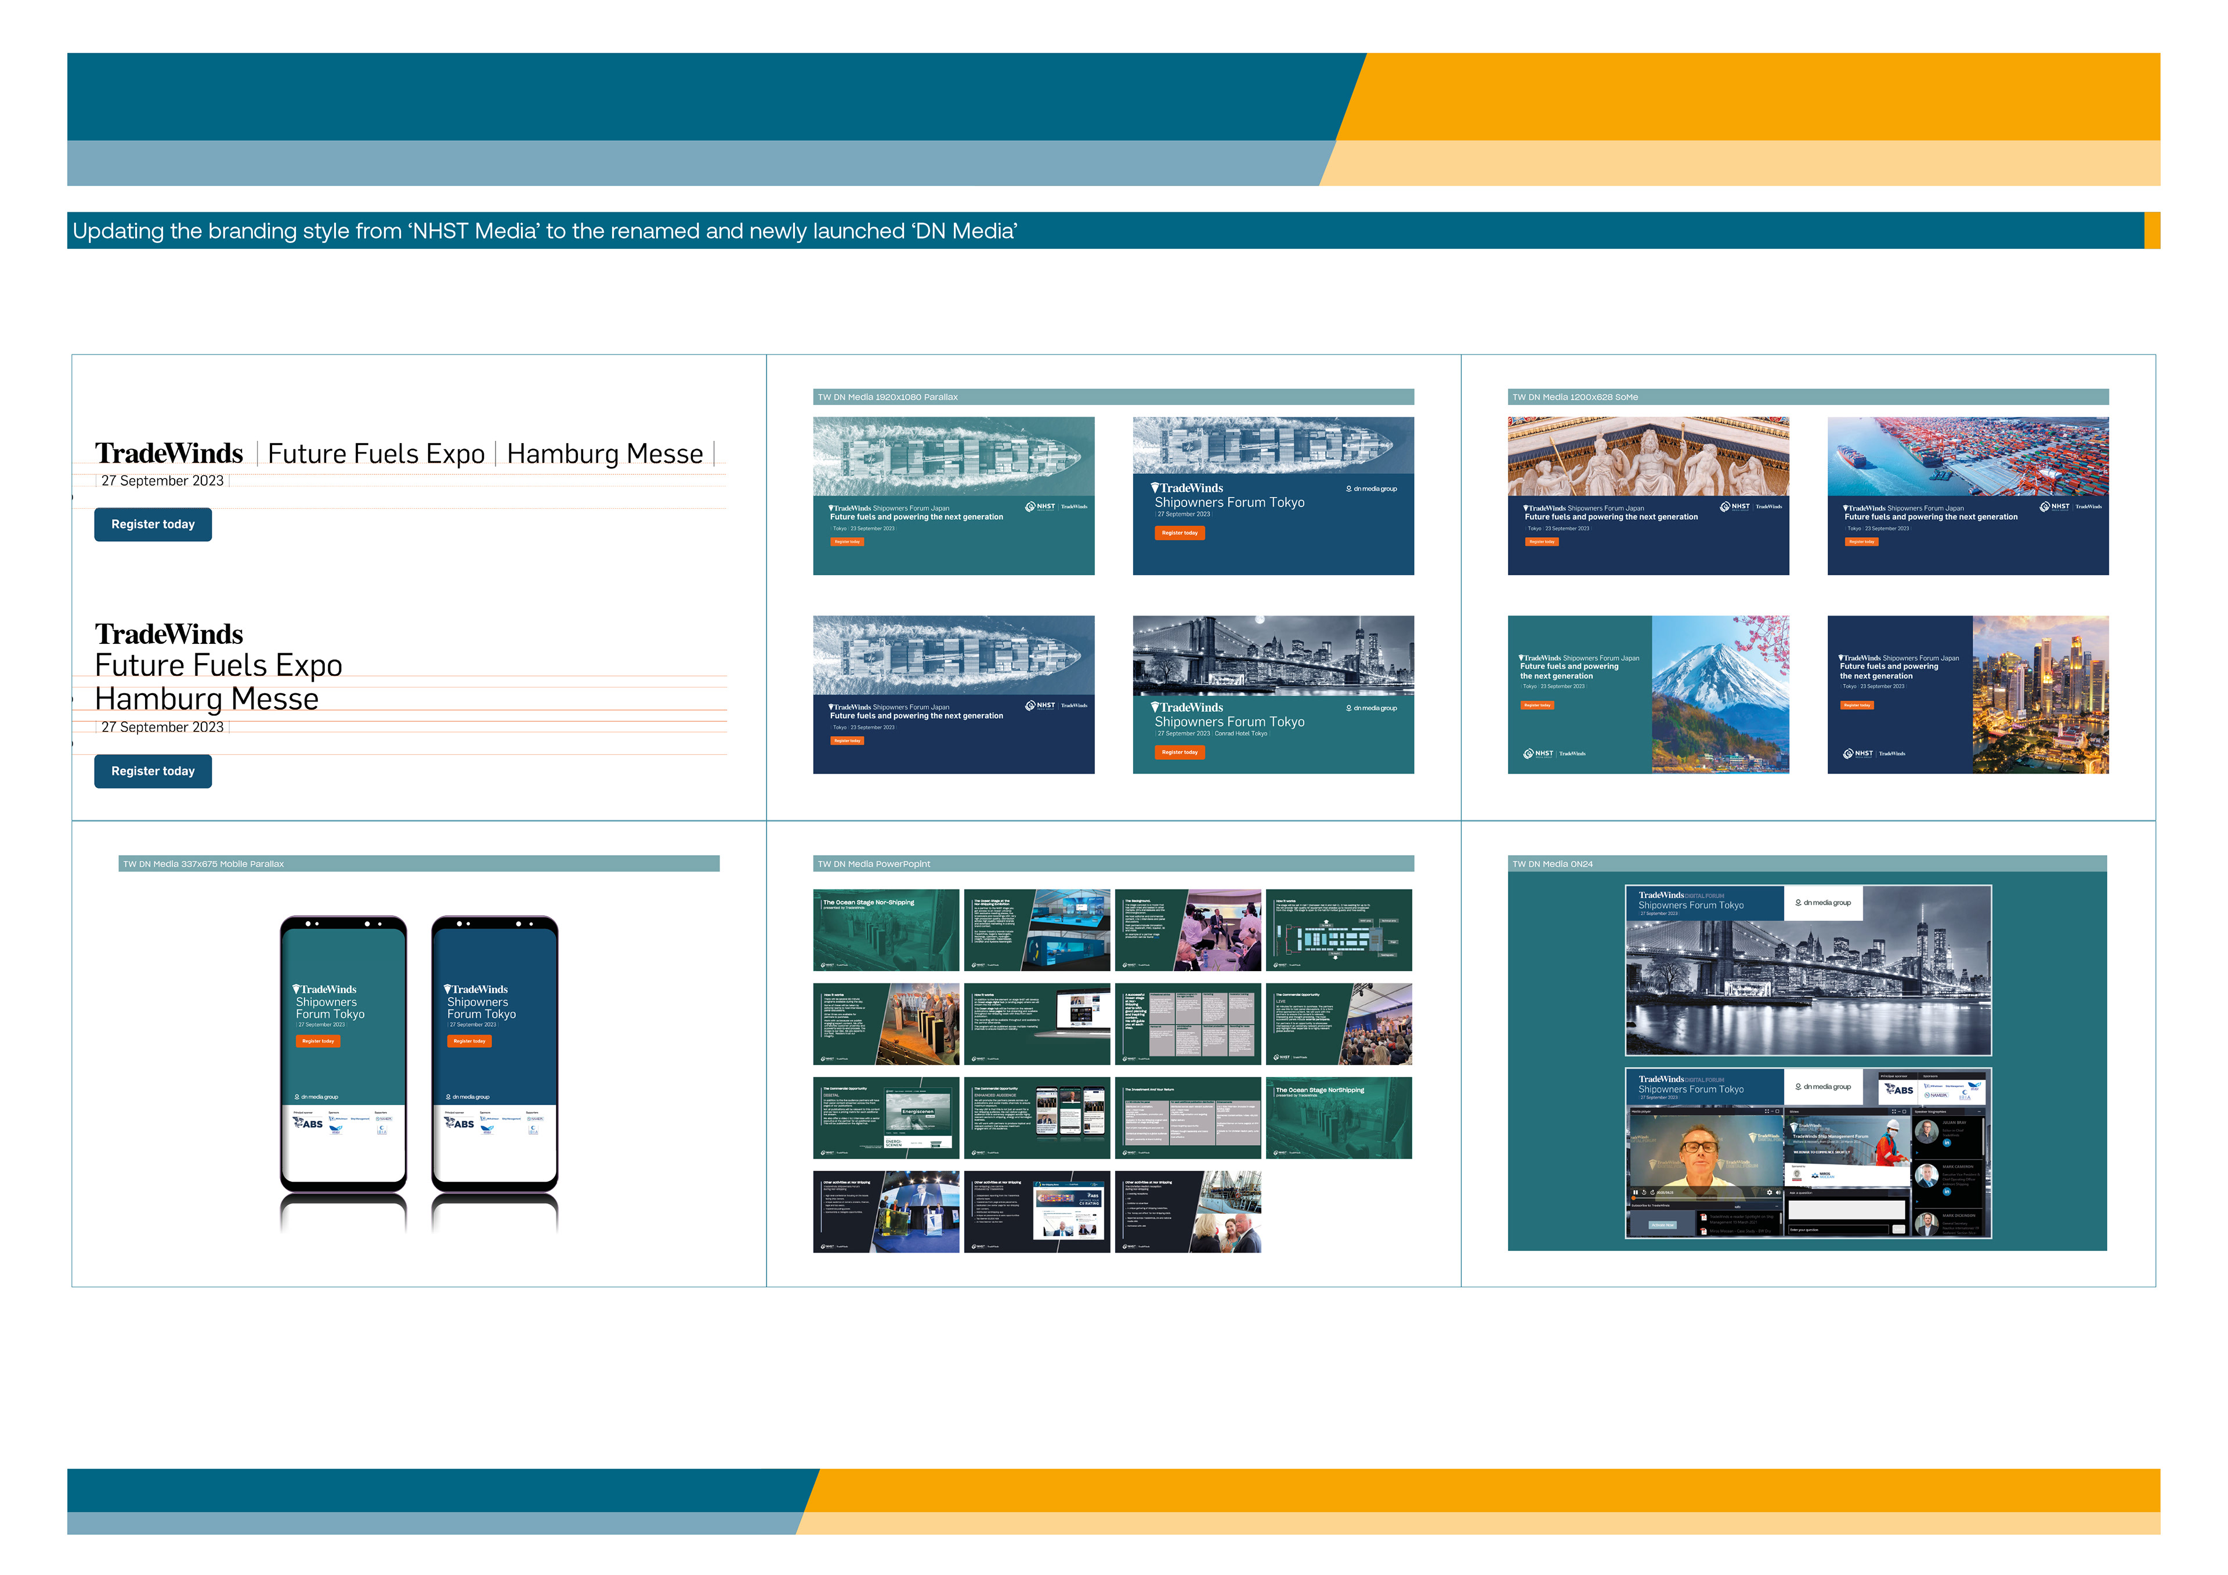Open 'The Ocean Stage Nor-Shipping' title slide
Viewport: 2228px width, 1575px height.
[886, 930]
